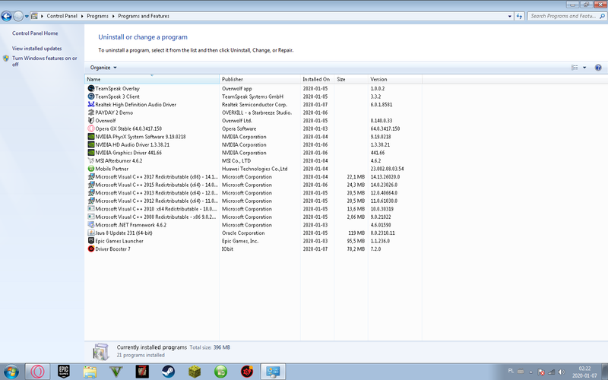Screen dimensions: 608x380
Task: Open Driver Booster from the taskbar
Action: [x=246, y=372]
